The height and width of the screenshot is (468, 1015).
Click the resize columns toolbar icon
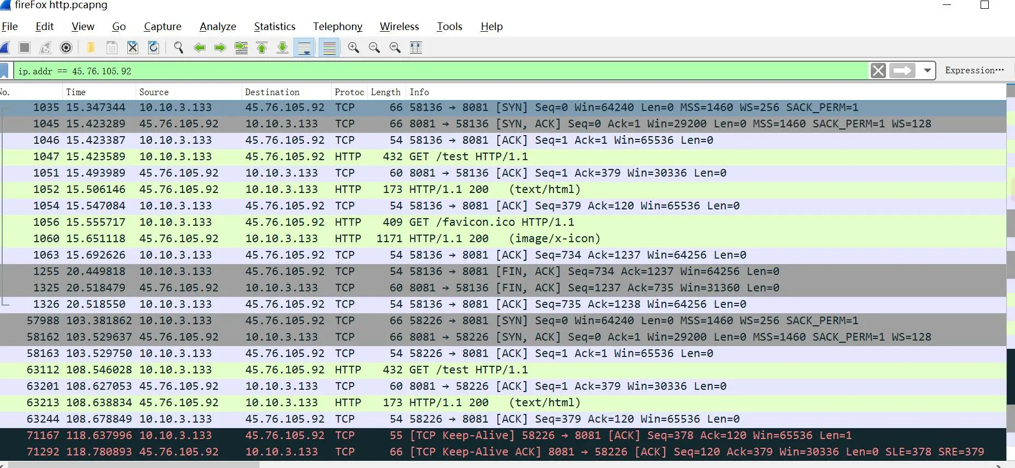416,48
